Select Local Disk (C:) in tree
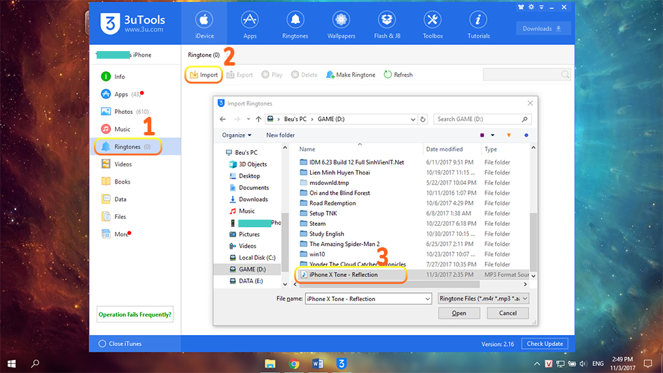 (x=257, y=258)
